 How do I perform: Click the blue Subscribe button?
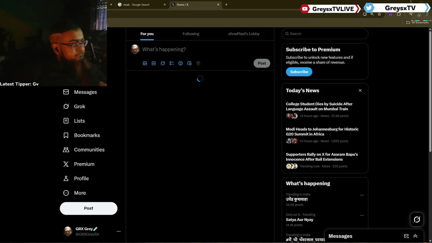click(299, 72)
